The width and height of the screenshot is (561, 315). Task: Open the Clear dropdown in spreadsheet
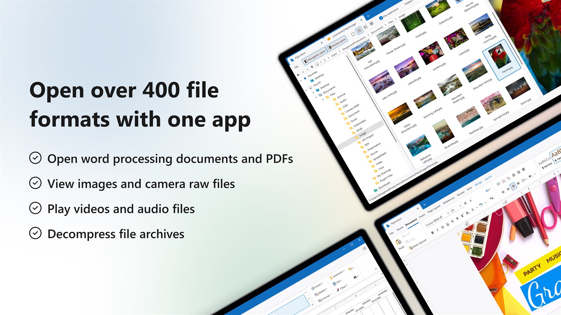(x=342, y=288)
